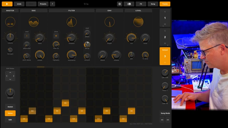
Task: Switch to the FX view
Action: [x=141, y=4]
